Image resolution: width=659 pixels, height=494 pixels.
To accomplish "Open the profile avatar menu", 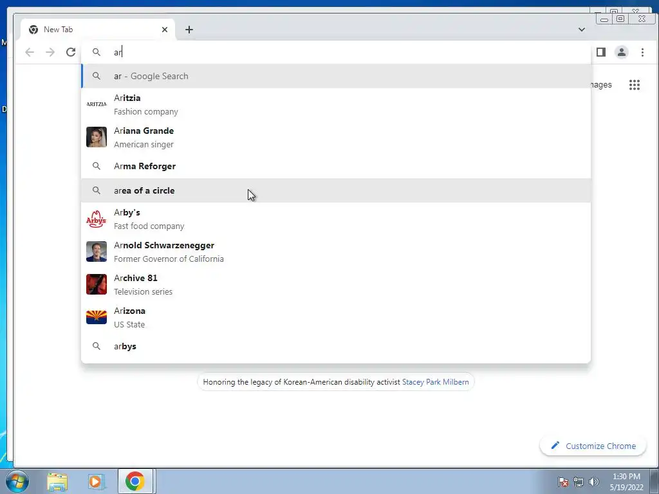I will click(622, 52).
